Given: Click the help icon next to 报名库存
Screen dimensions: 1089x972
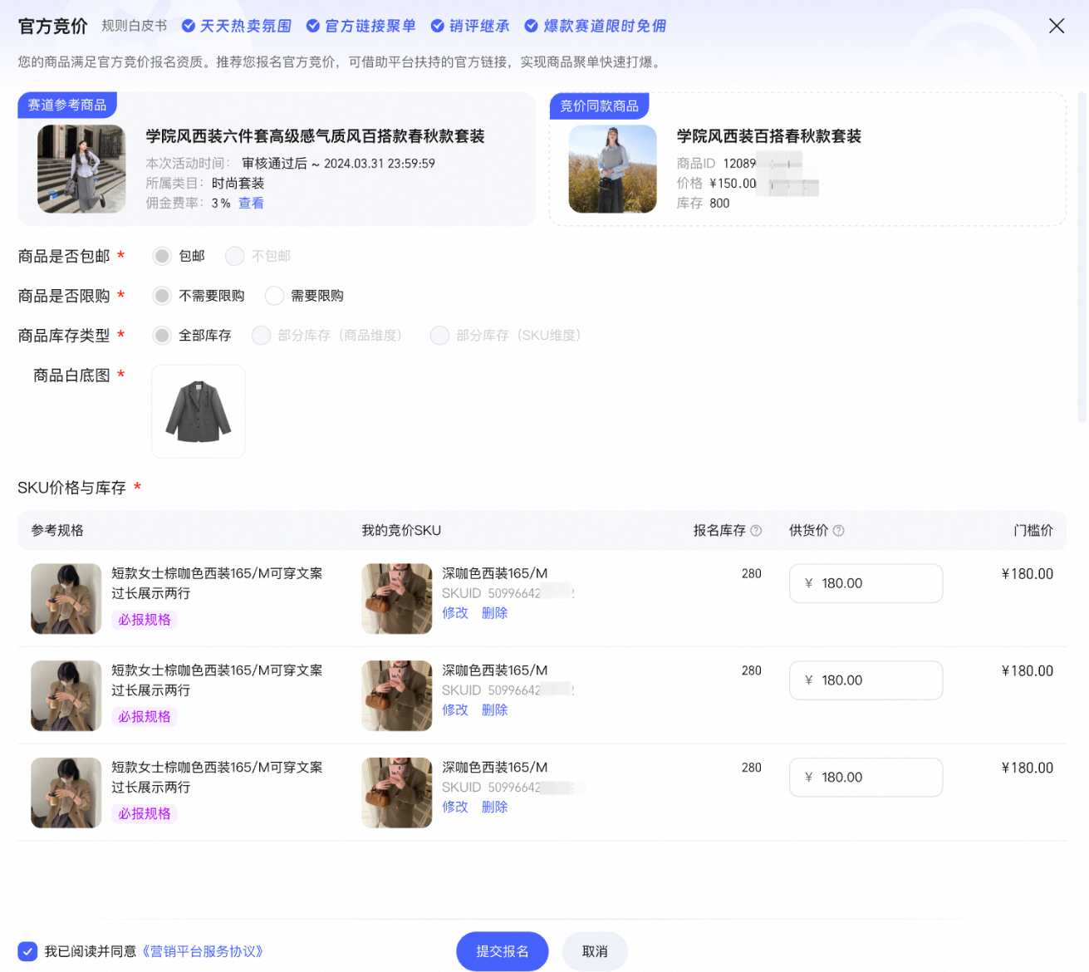Looking at the screenshot, I should pos(756,531).
